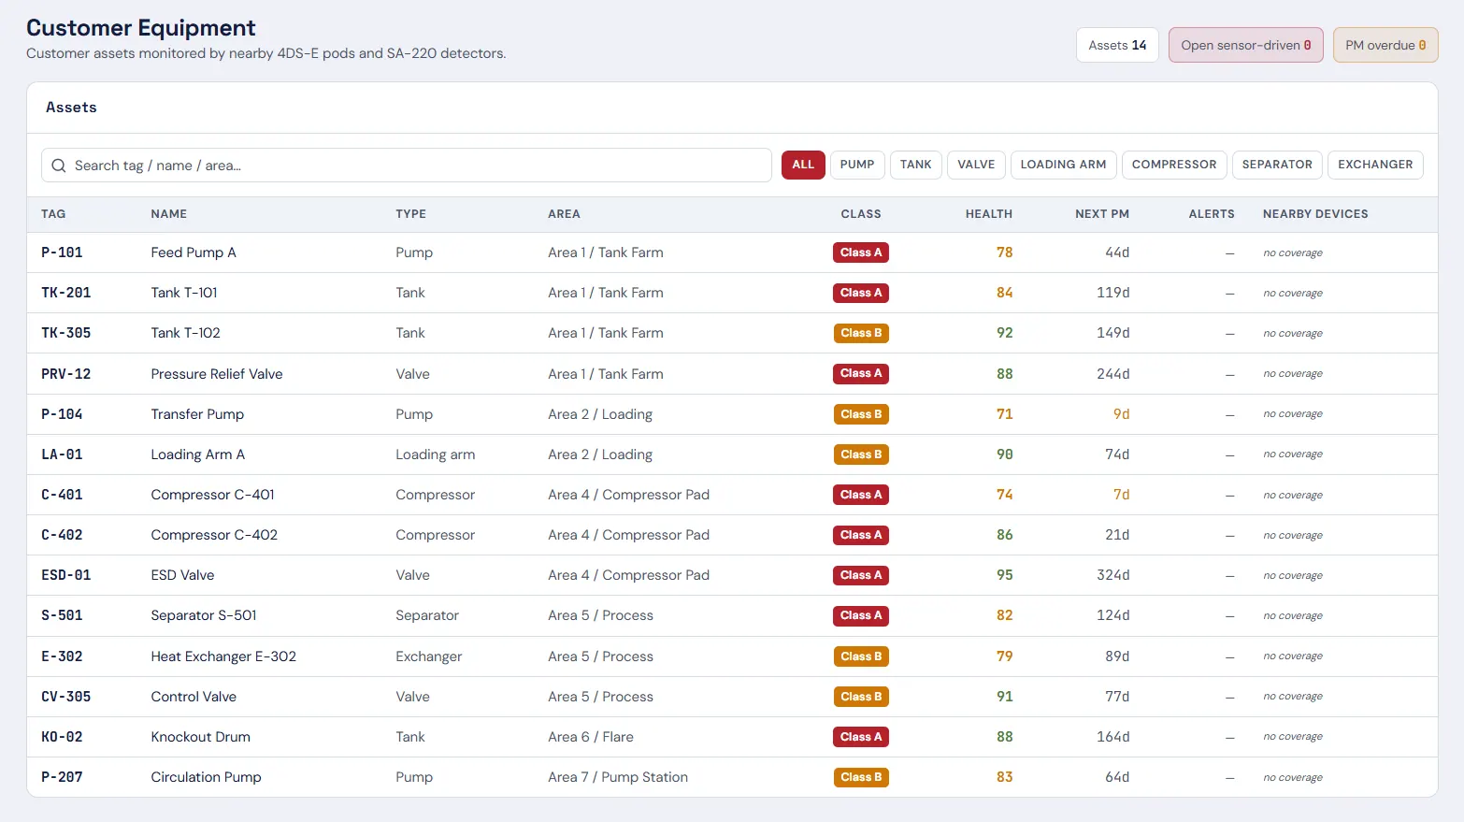Filter assets by VALVE
Viewport: 1464px width, 822px height.
(x=976, y=165)
